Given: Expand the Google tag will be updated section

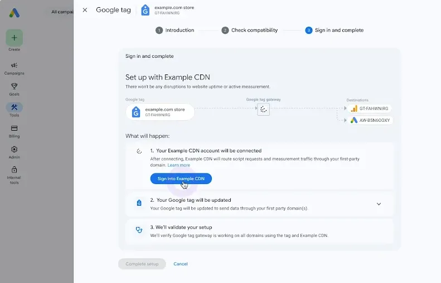Looking at the screenshot, I should [x=379, y=204].
